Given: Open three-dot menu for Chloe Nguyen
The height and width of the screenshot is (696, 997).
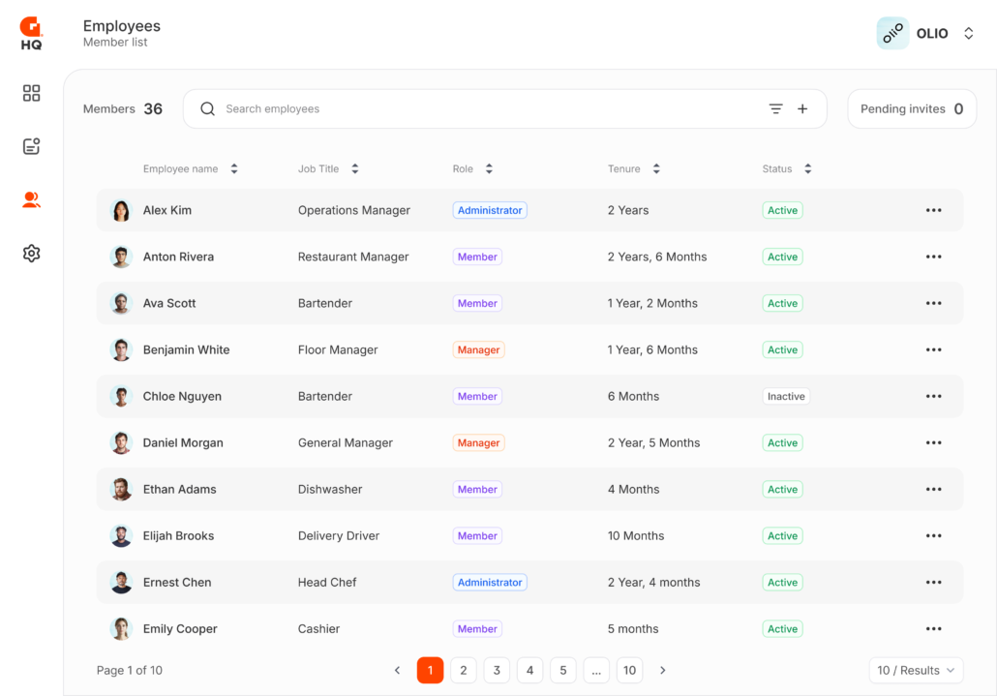Looking at the screenshot, I should coord(933,396).
